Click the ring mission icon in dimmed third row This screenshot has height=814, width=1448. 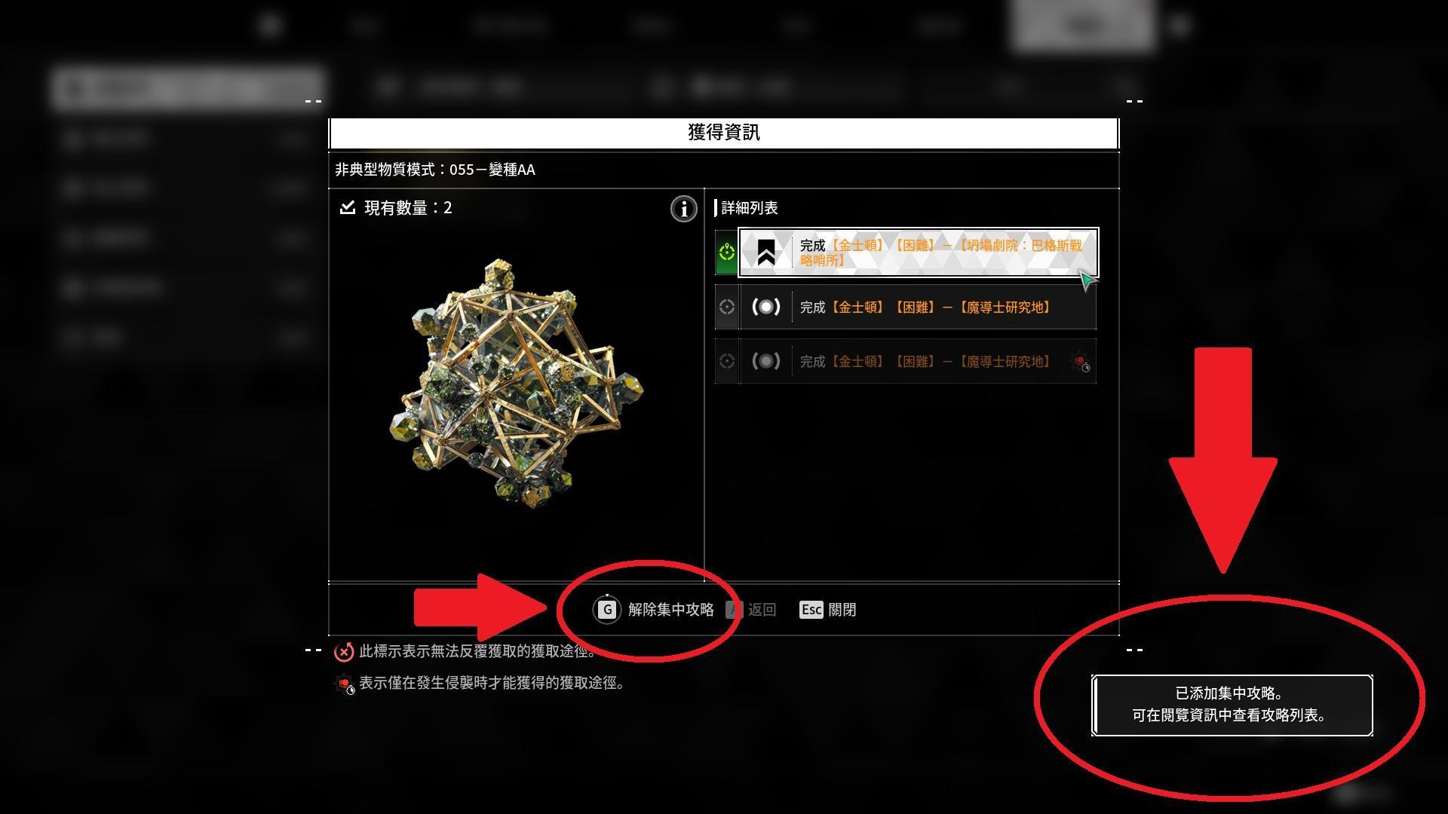(x=765, y=362)
